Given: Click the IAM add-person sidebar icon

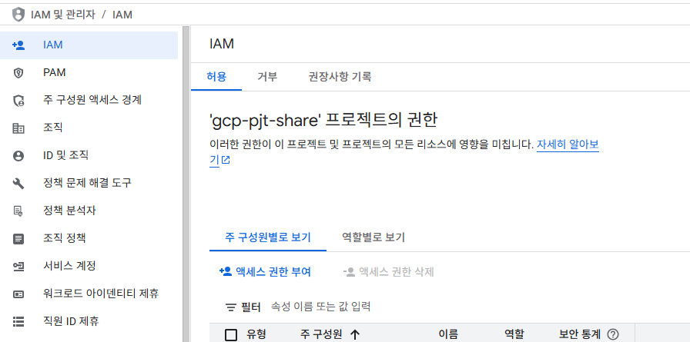Looking at the screenshot, I should [x=18, y=45].
